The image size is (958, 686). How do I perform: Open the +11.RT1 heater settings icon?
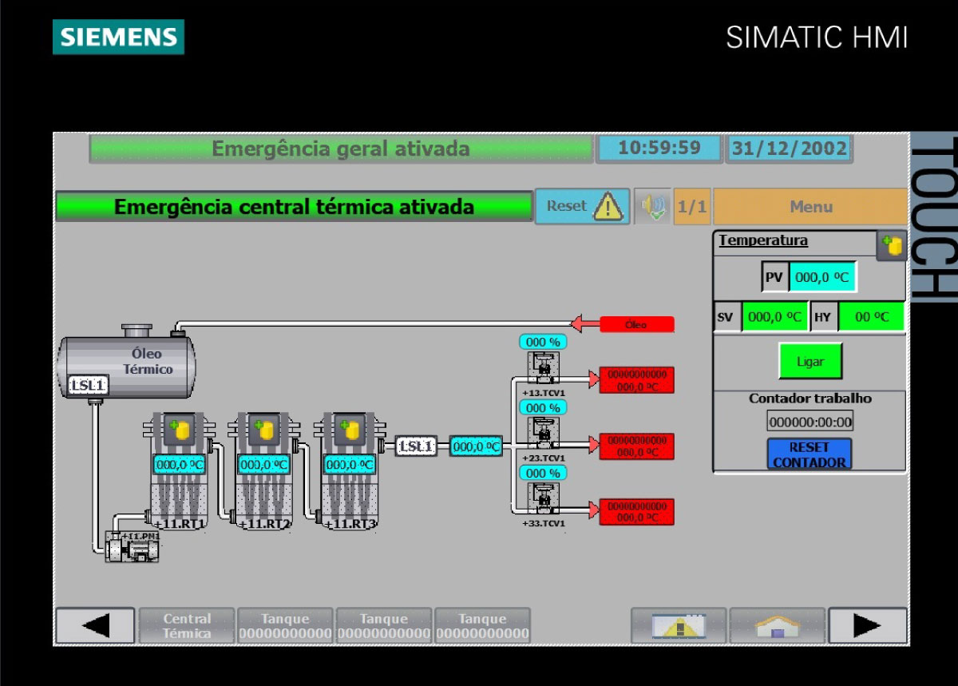180,430
